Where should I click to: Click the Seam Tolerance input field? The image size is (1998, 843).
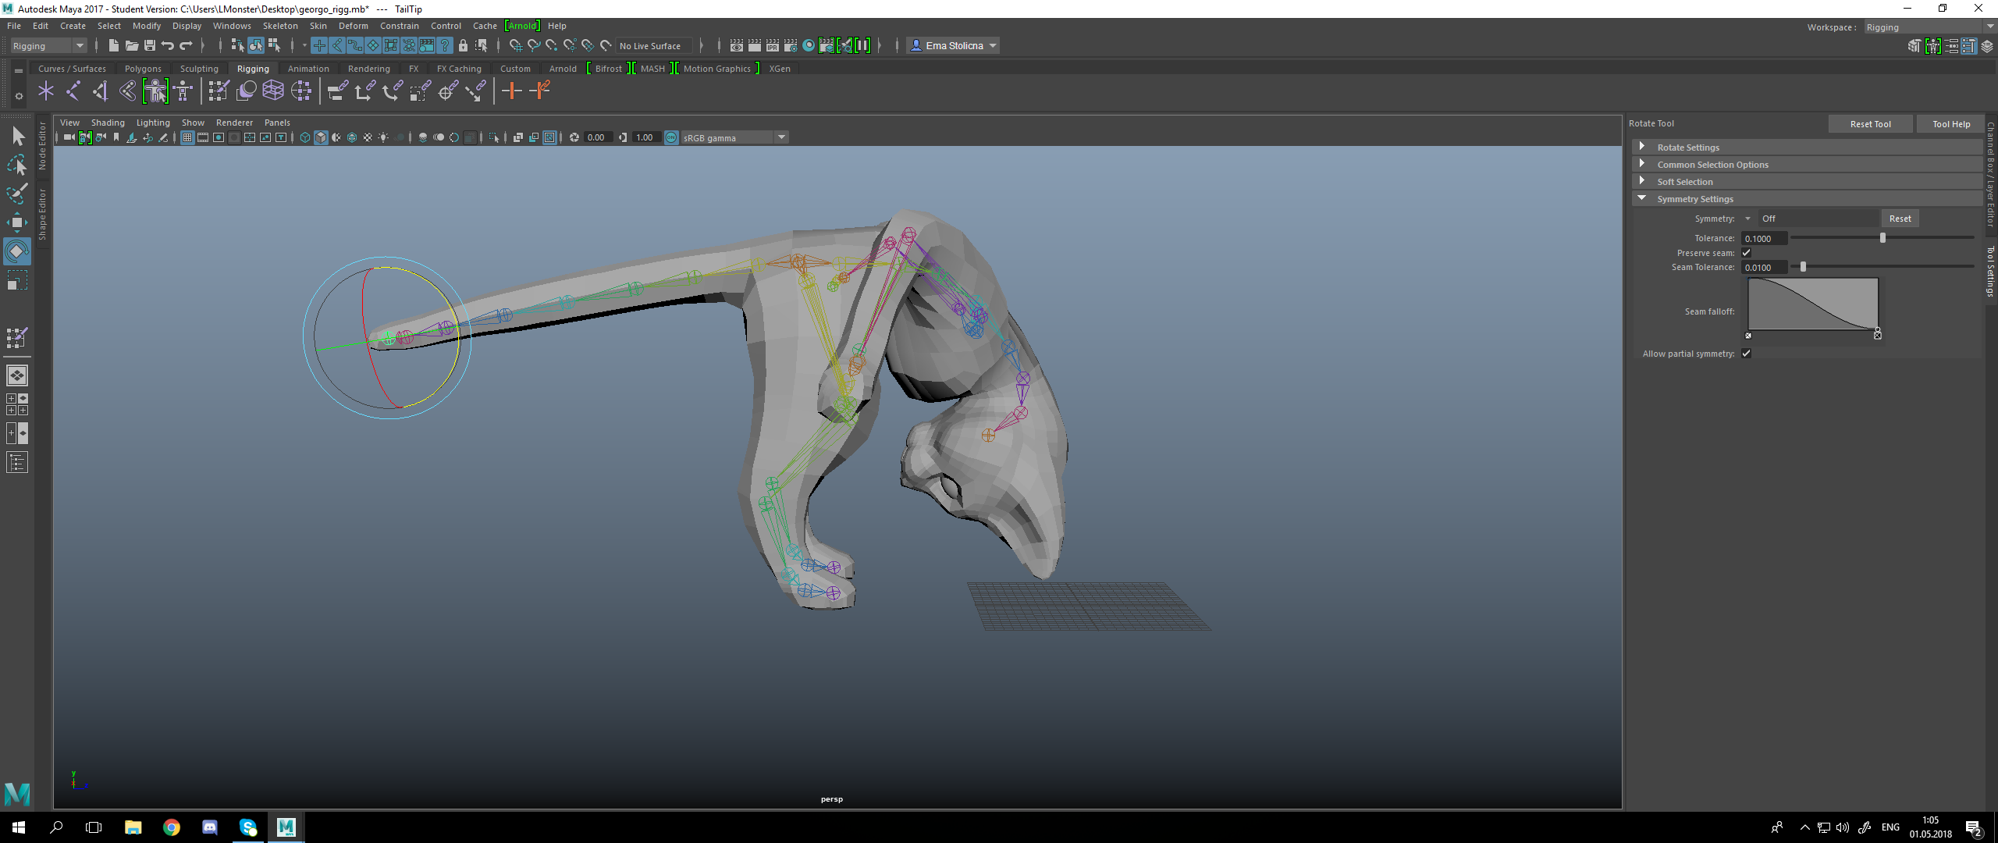1763,268
